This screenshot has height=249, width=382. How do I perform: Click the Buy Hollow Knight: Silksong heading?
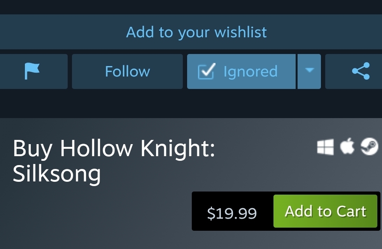coord(114,161)
